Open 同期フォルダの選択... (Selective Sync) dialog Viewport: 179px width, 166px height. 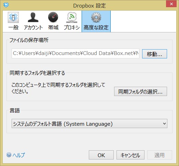[x=140, y=92]
